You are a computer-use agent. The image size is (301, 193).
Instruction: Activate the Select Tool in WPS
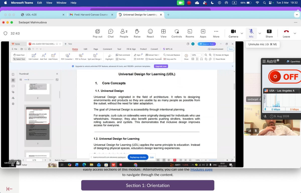[x=19, y=59]
